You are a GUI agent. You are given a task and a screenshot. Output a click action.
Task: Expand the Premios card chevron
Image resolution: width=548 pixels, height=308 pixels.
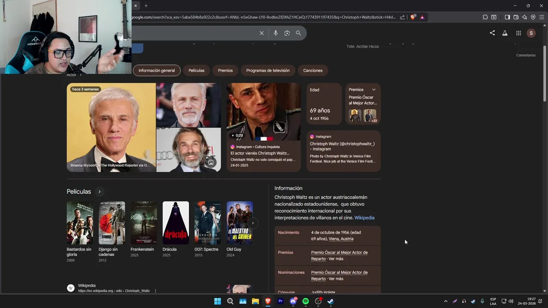click(374, 90)
